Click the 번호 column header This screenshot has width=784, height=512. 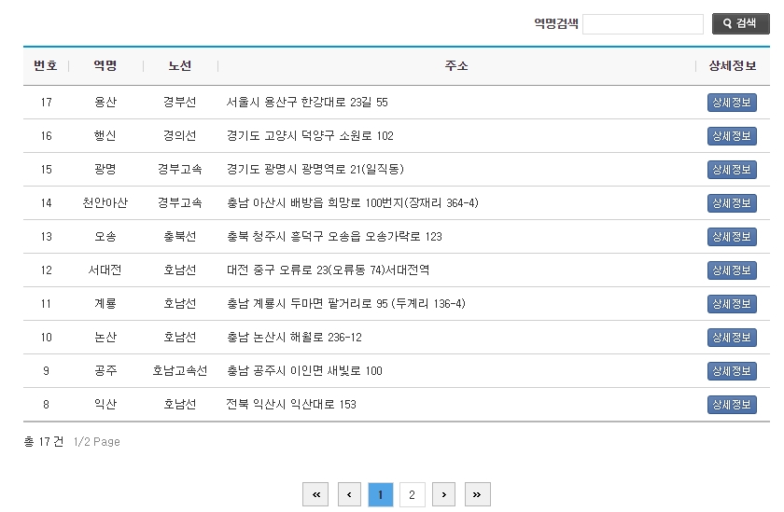pyautogui.click(x=46, y=65)
